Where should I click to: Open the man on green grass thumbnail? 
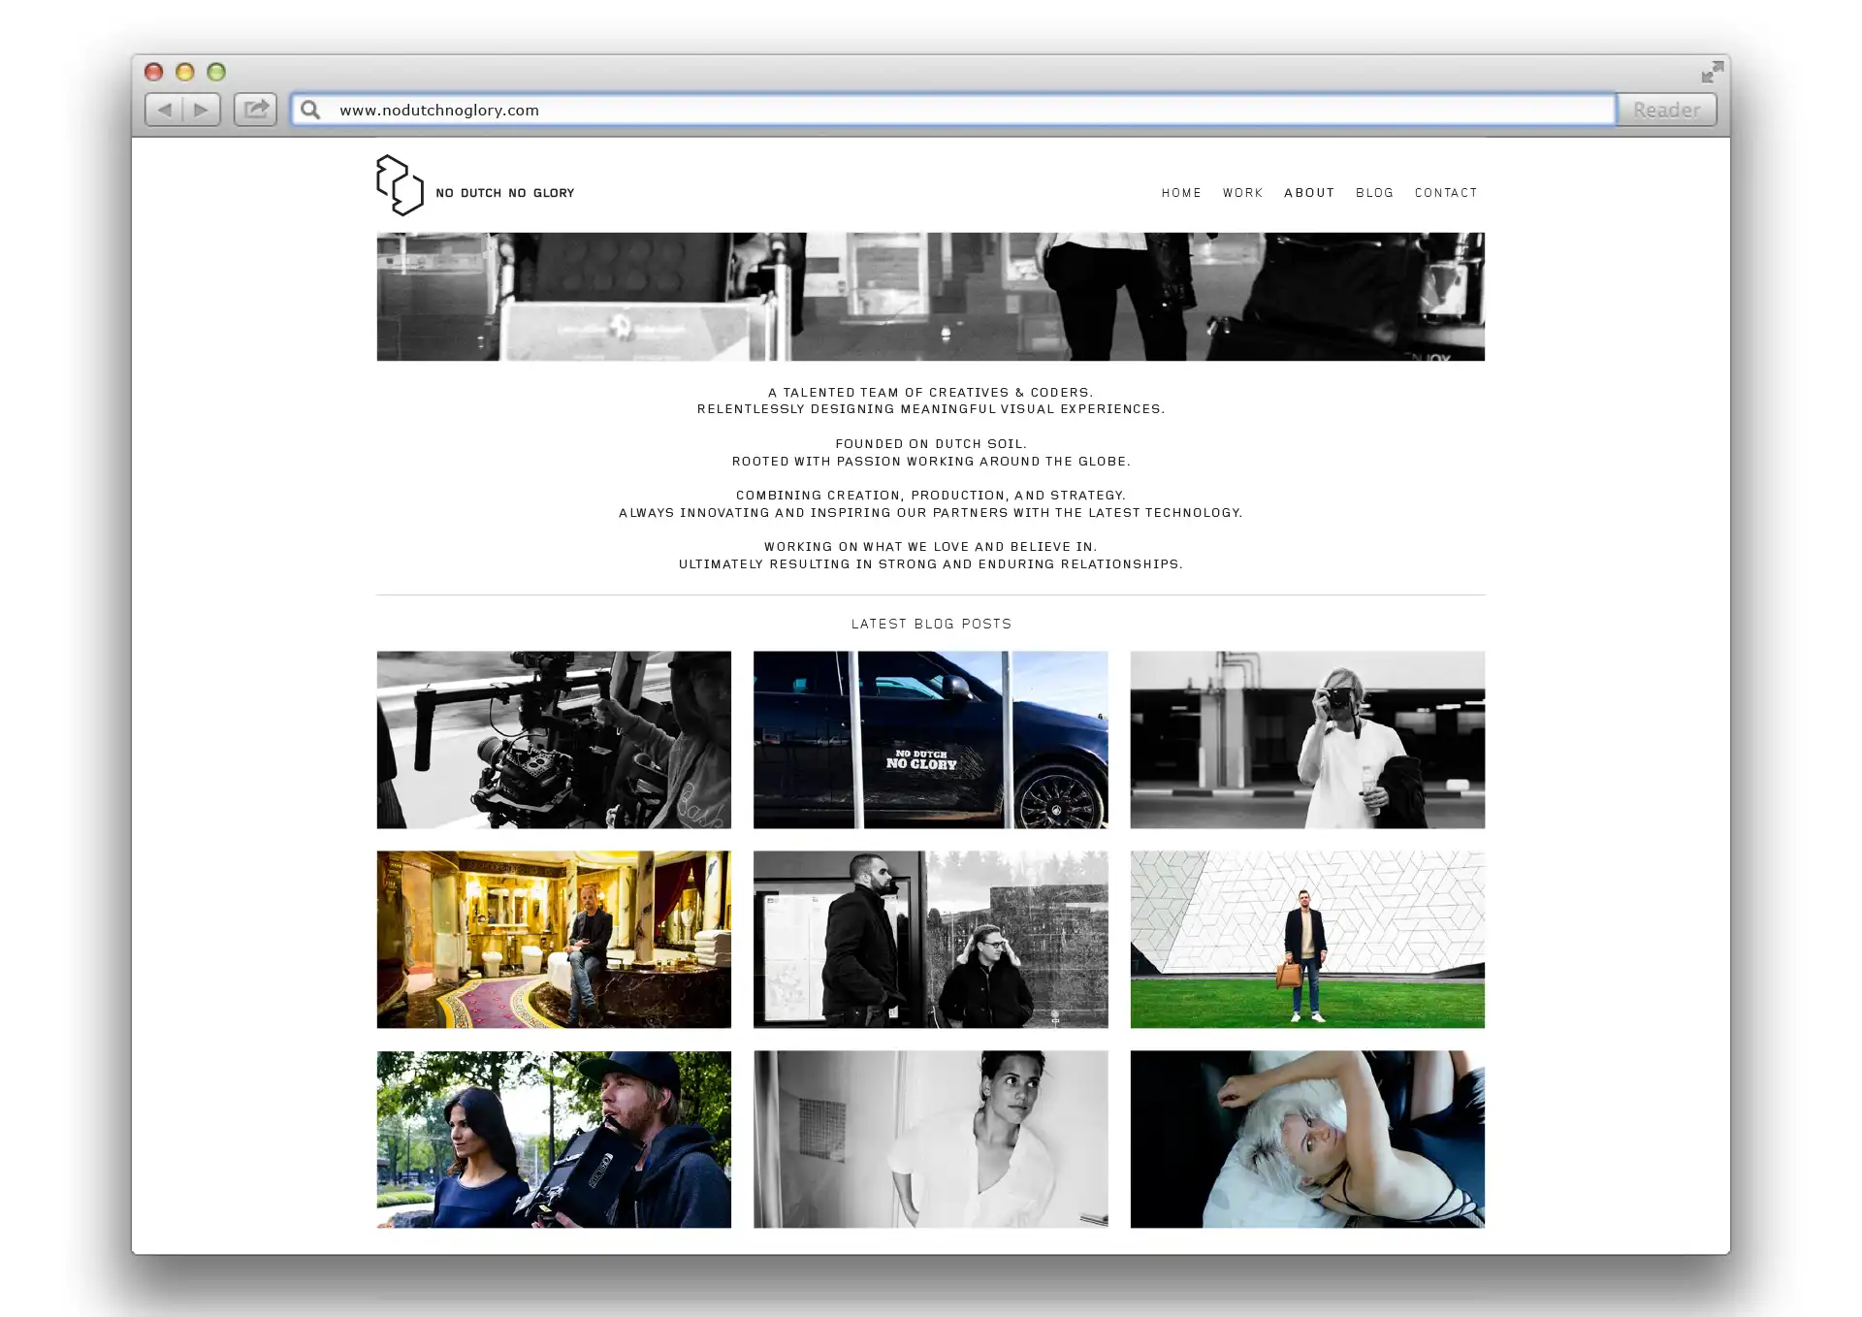click(1306, 939)
